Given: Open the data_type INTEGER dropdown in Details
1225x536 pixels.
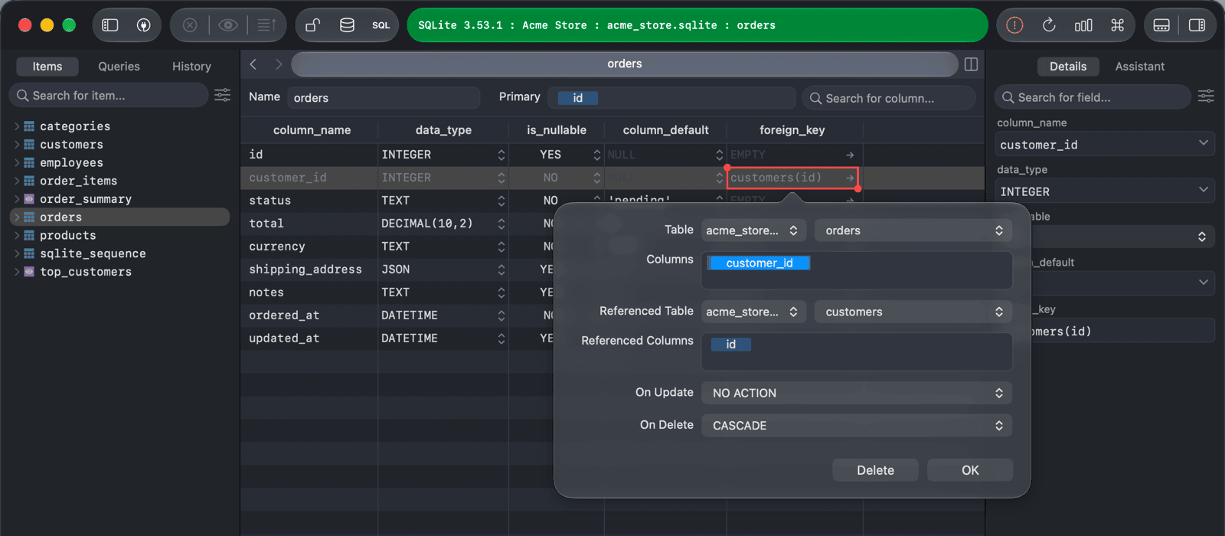Looking at the screenshot, I should 1105,191.
